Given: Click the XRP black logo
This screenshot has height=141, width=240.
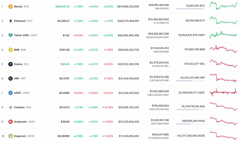Looking at the screenshot, I should 10,79.
